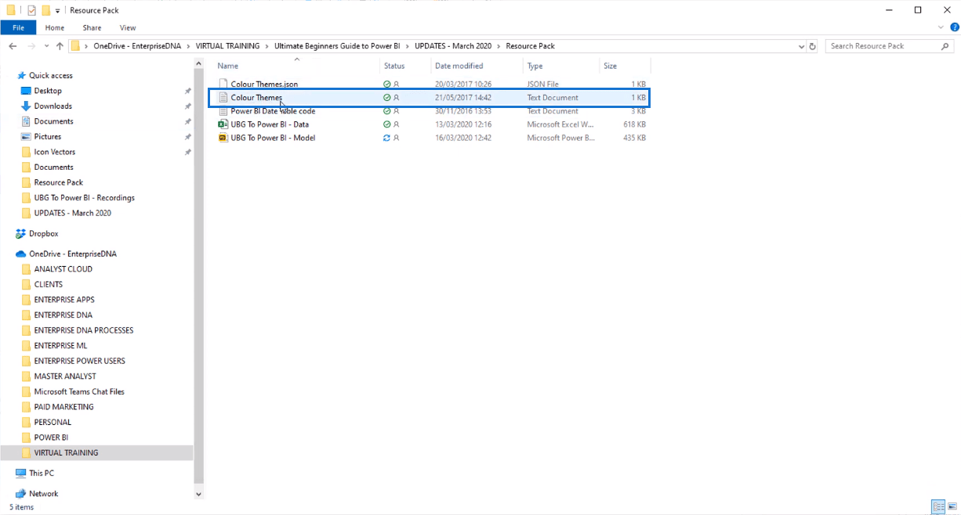
Task: Open recent locations dropdown arrow
Action: point(46,46)
